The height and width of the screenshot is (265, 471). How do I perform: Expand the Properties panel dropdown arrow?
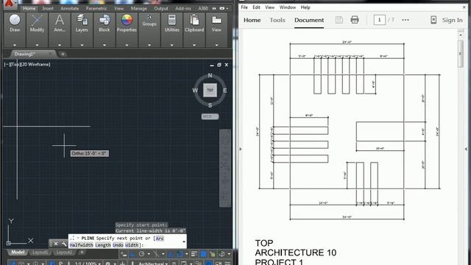pyautogui.click(x=127, y=45)
